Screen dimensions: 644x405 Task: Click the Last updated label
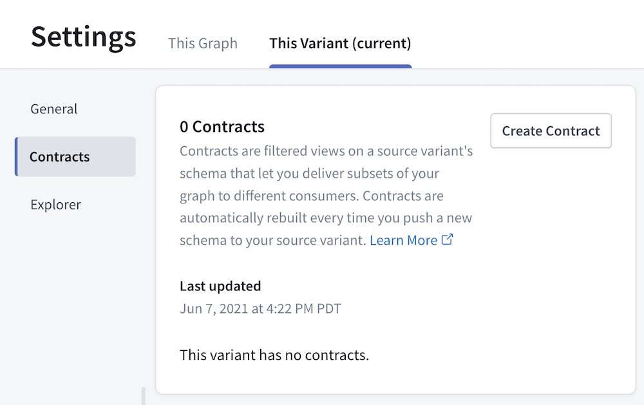point(220,286)
